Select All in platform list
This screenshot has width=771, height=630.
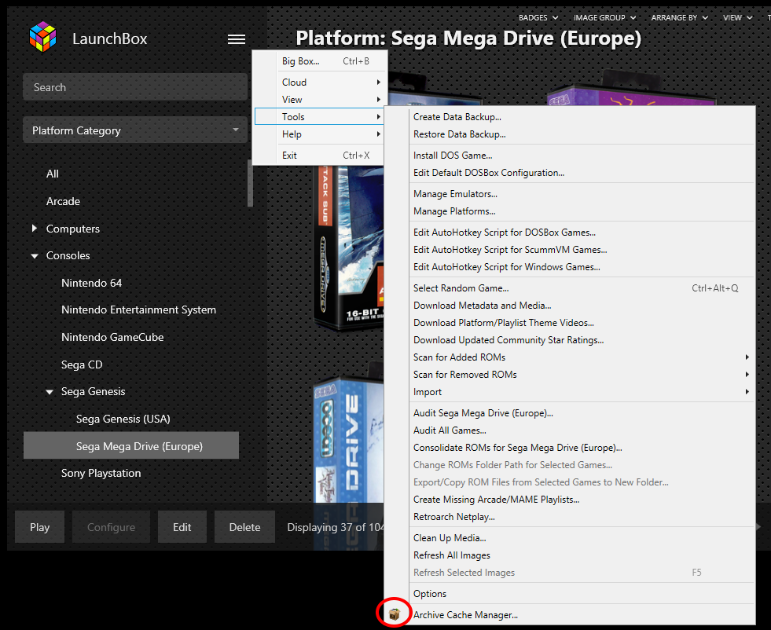52,174
